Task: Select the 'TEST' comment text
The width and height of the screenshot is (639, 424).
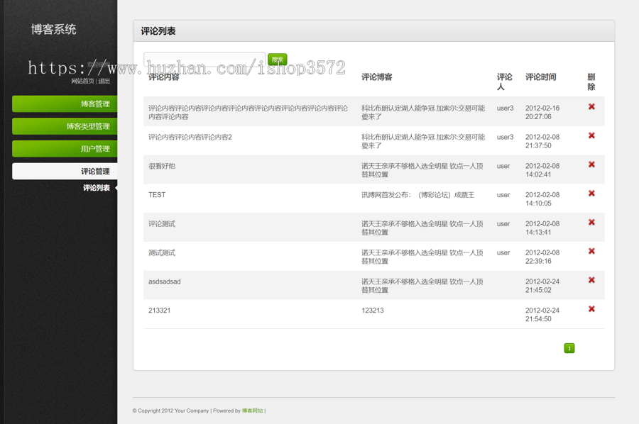Action: pos(157,195)
